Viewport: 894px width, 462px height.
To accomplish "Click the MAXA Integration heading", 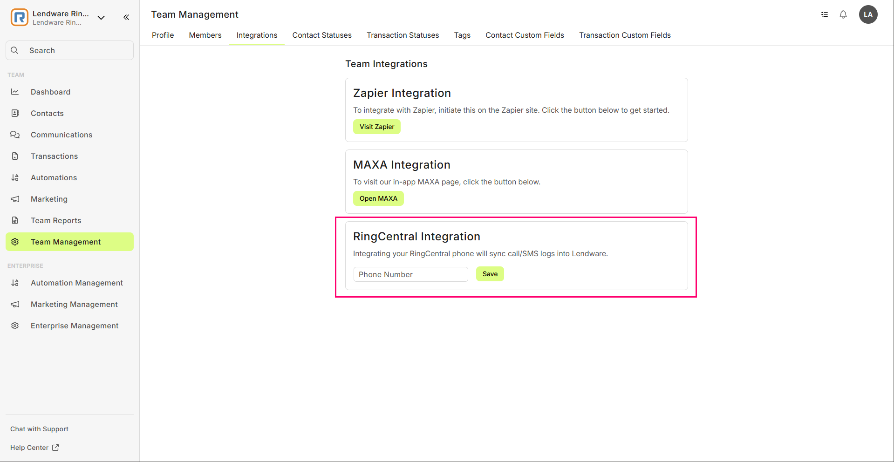I will tap(402, 165).
